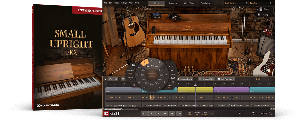Viewport: 308px width, 125px height.
Task: Click the add track plus icon
Action: [268, 79]
